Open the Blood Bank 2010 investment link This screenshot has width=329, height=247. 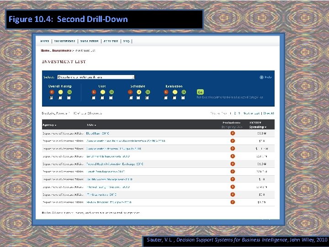[x=98, y=134]
